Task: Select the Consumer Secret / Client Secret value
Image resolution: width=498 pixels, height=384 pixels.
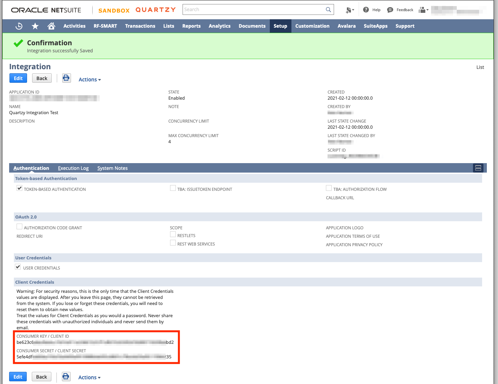Action: [94, 357]
